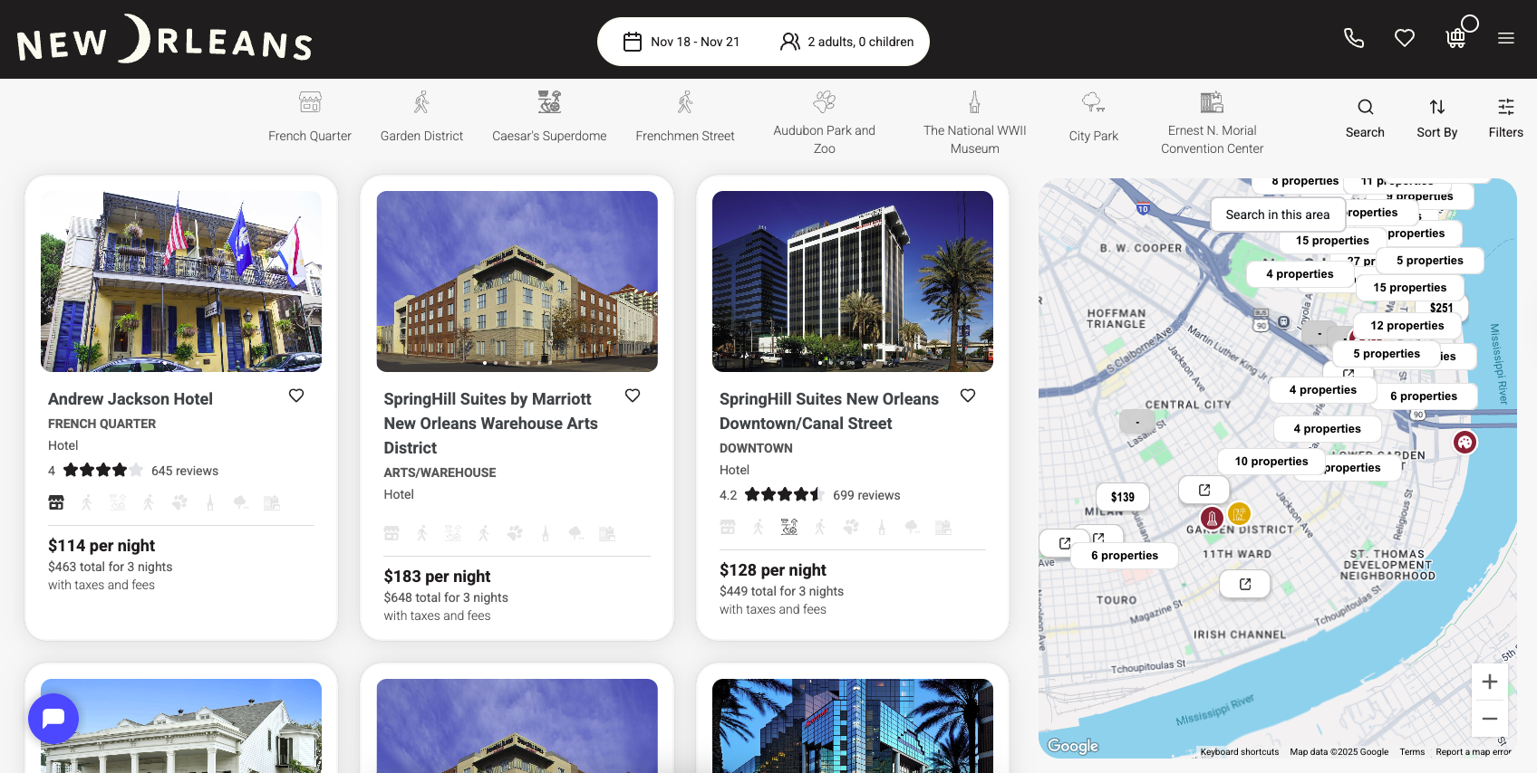Click Superdome icon on SpringHill Downtown card
Viewport: 1537px width, 773px height.
point(789,527)
